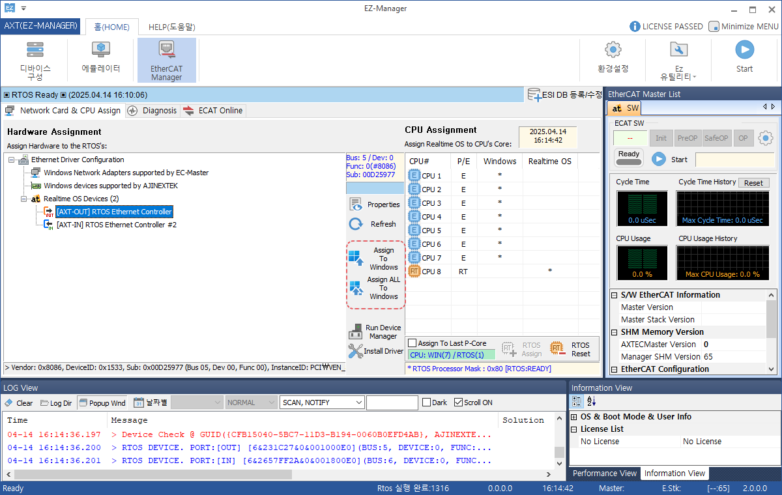Screen dimensions: 782x495
Task: Click the LICENSE PASSED info icon
Action: (x=635, y=27)
